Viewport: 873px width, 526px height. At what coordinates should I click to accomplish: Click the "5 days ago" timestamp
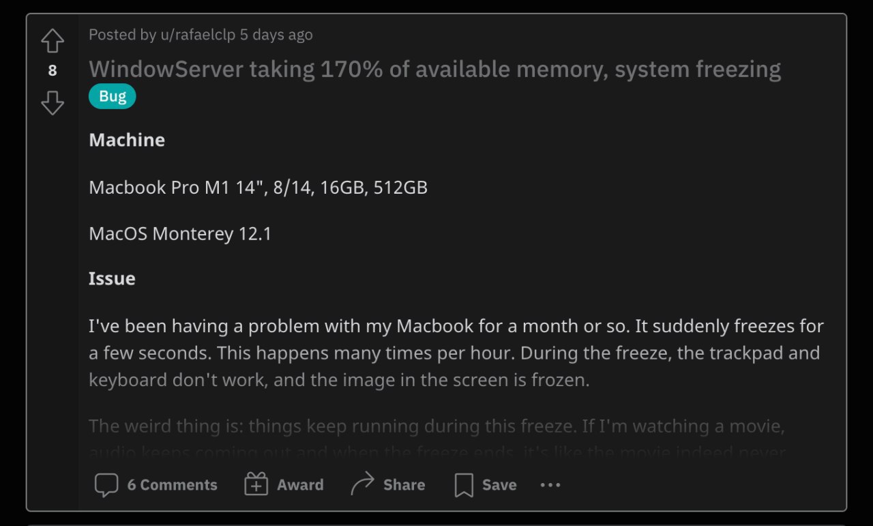[276, 35]
